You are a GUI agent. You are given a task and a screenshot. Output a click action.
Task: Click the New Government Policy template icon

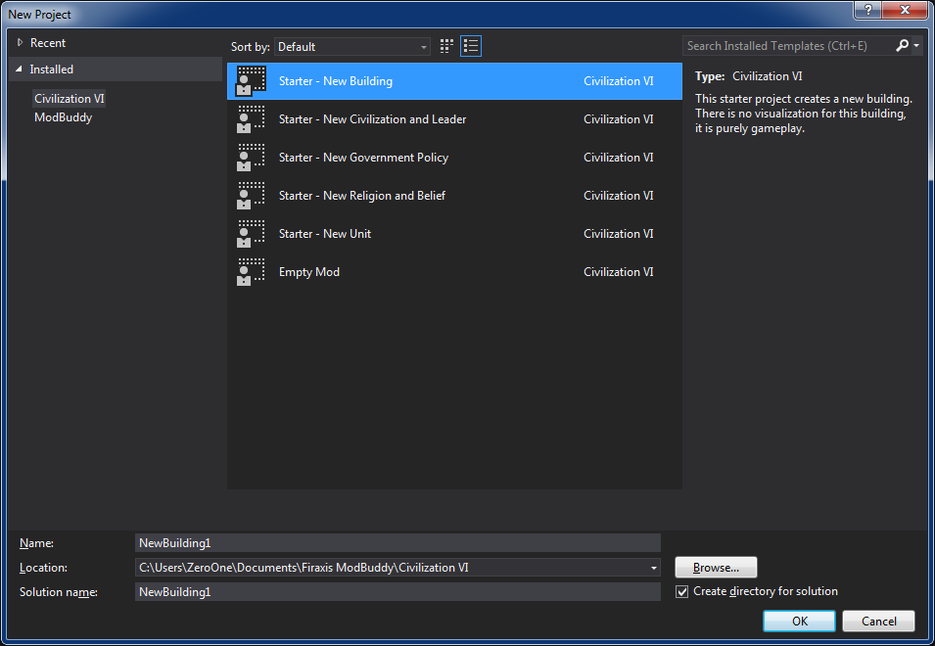coord(251,158)
